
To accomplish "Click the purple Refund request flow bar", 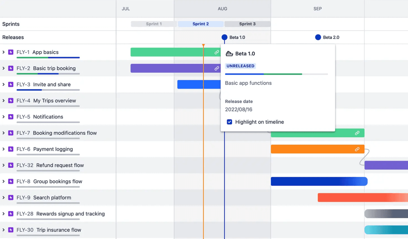I will (386, 165).
